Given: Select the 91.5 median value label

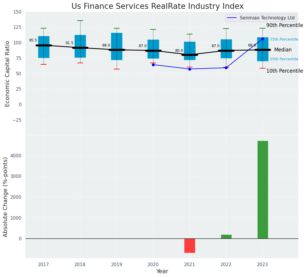Looking at the screenshot, I should point(69,43).
